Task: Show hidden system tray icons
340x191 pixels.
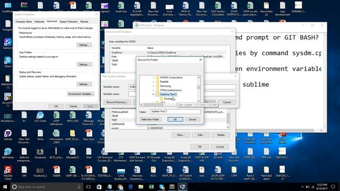Action: point(302,187)
